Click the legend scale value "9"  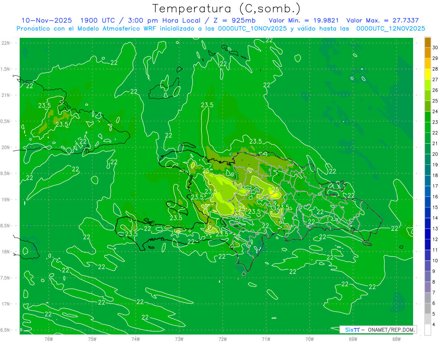(x=434, y=271)
